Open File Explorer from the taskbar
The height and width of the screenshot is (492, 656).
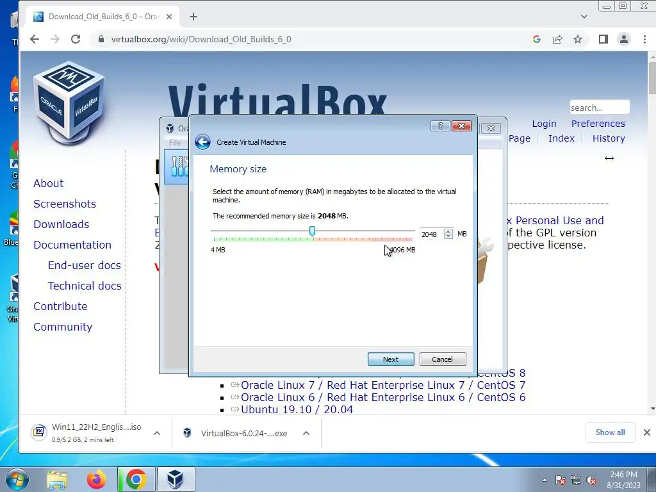57,480
